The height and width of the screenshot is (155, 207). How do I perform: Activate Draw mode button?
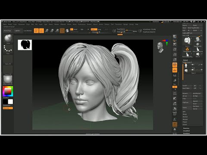coord(41,31)
